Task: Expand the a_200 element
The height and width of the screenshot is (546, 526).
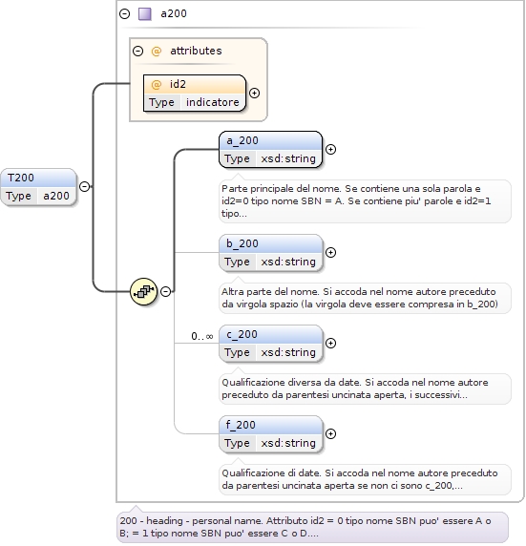Action: (330, 149)
